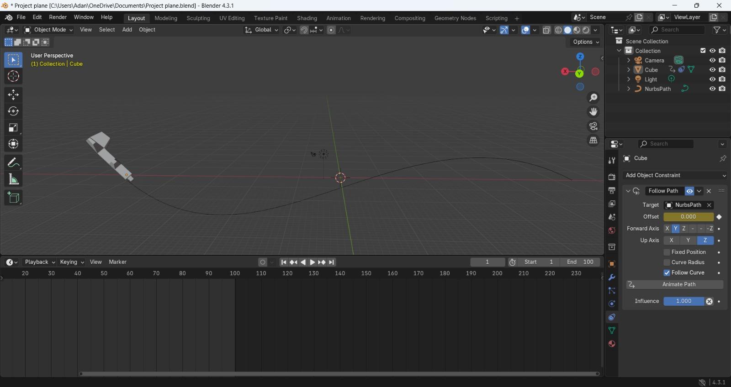731x387 pixels.
Task: Open the Options dropdown
Action: tap(586, 42)
